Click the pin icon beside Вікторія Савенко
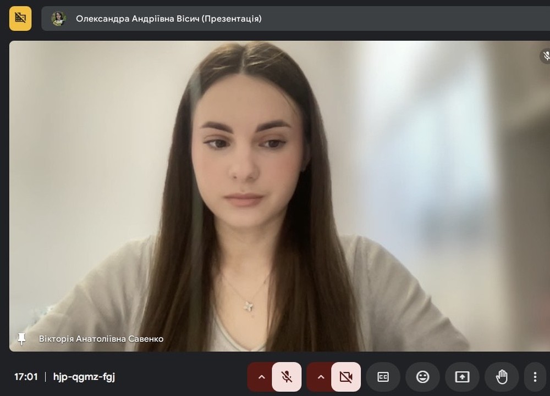This screenshot has width=550, height=396. pos(22,338)
